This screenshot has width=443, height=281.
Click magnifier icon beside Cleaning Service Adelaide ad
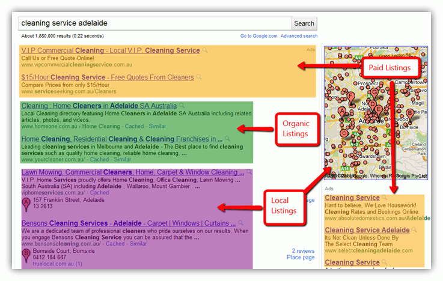[x=414, y=229]
